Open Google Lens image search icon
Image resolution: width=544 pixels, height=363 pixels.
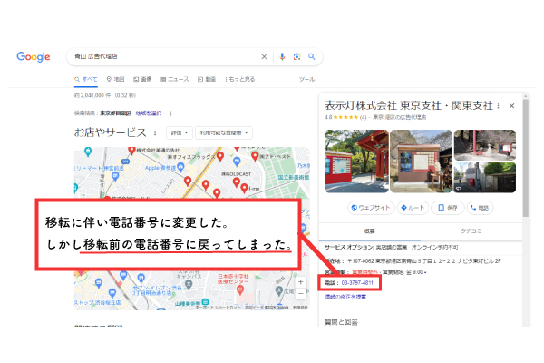tap(296, 56)
